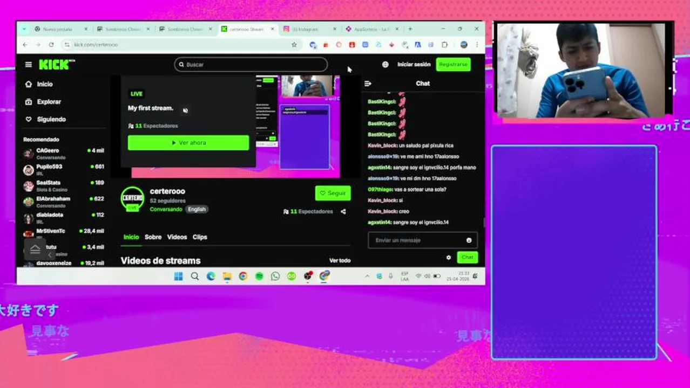
Task: Click the share icon below Seguir
Action: pyautogui.click(x=343, y=211)
